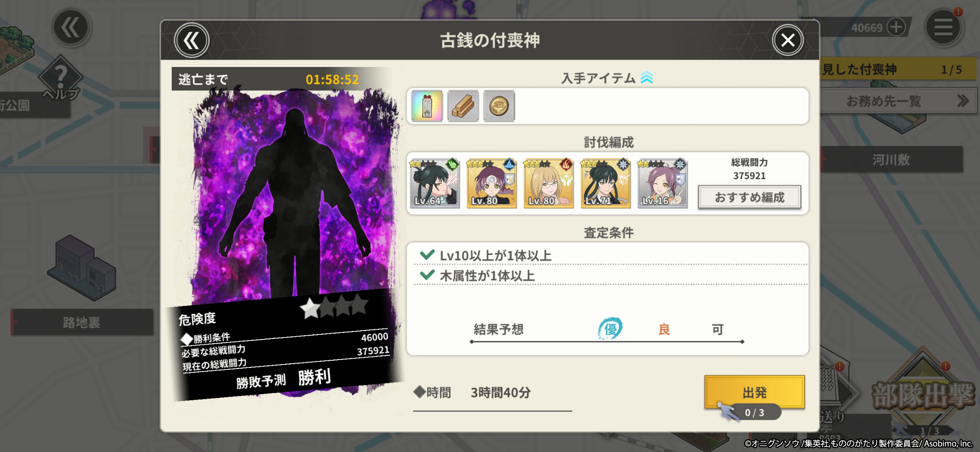Tap the back arrow in the dialog header
Viewport: 980px width, 452px height.
point(192,41)
